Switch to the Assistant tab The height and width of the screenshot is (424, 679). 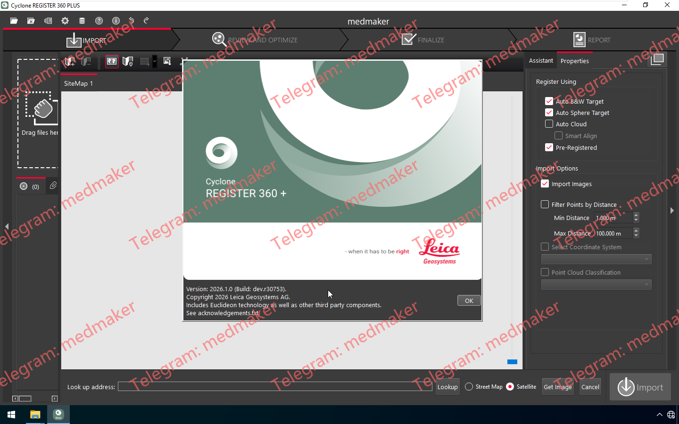click(x=541, y=61)
